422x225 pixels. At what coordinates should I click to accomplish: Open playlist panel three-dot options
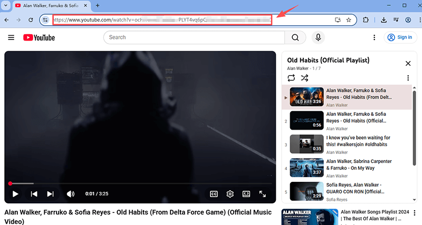tap(408, 78)
